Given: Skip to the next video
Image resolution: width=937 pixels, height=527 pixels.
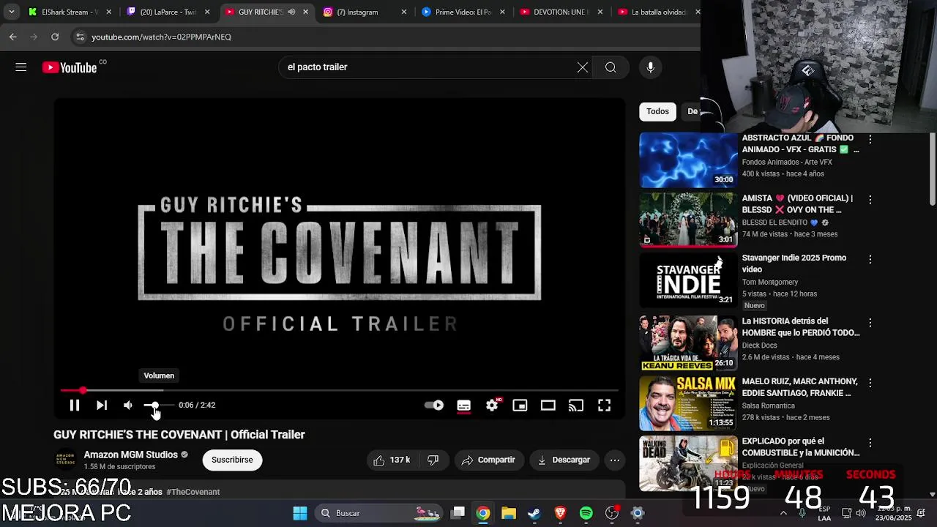Looking at the screenshot, I should tap(102, 405).
